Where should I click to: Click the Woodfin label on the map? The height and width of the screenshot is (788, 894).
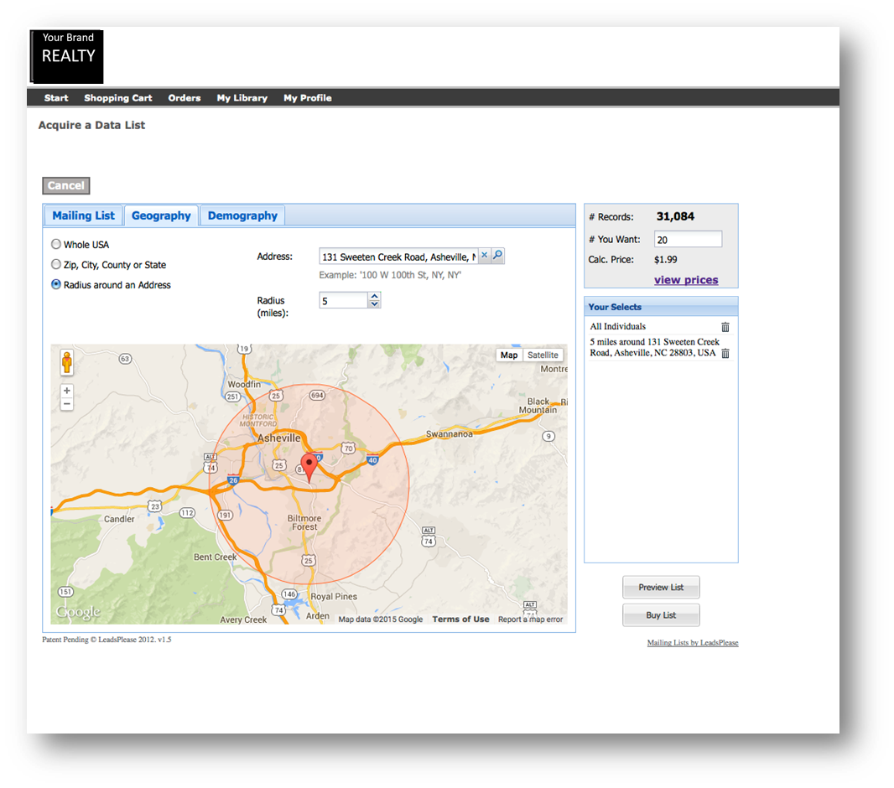[x=244, y=385]
